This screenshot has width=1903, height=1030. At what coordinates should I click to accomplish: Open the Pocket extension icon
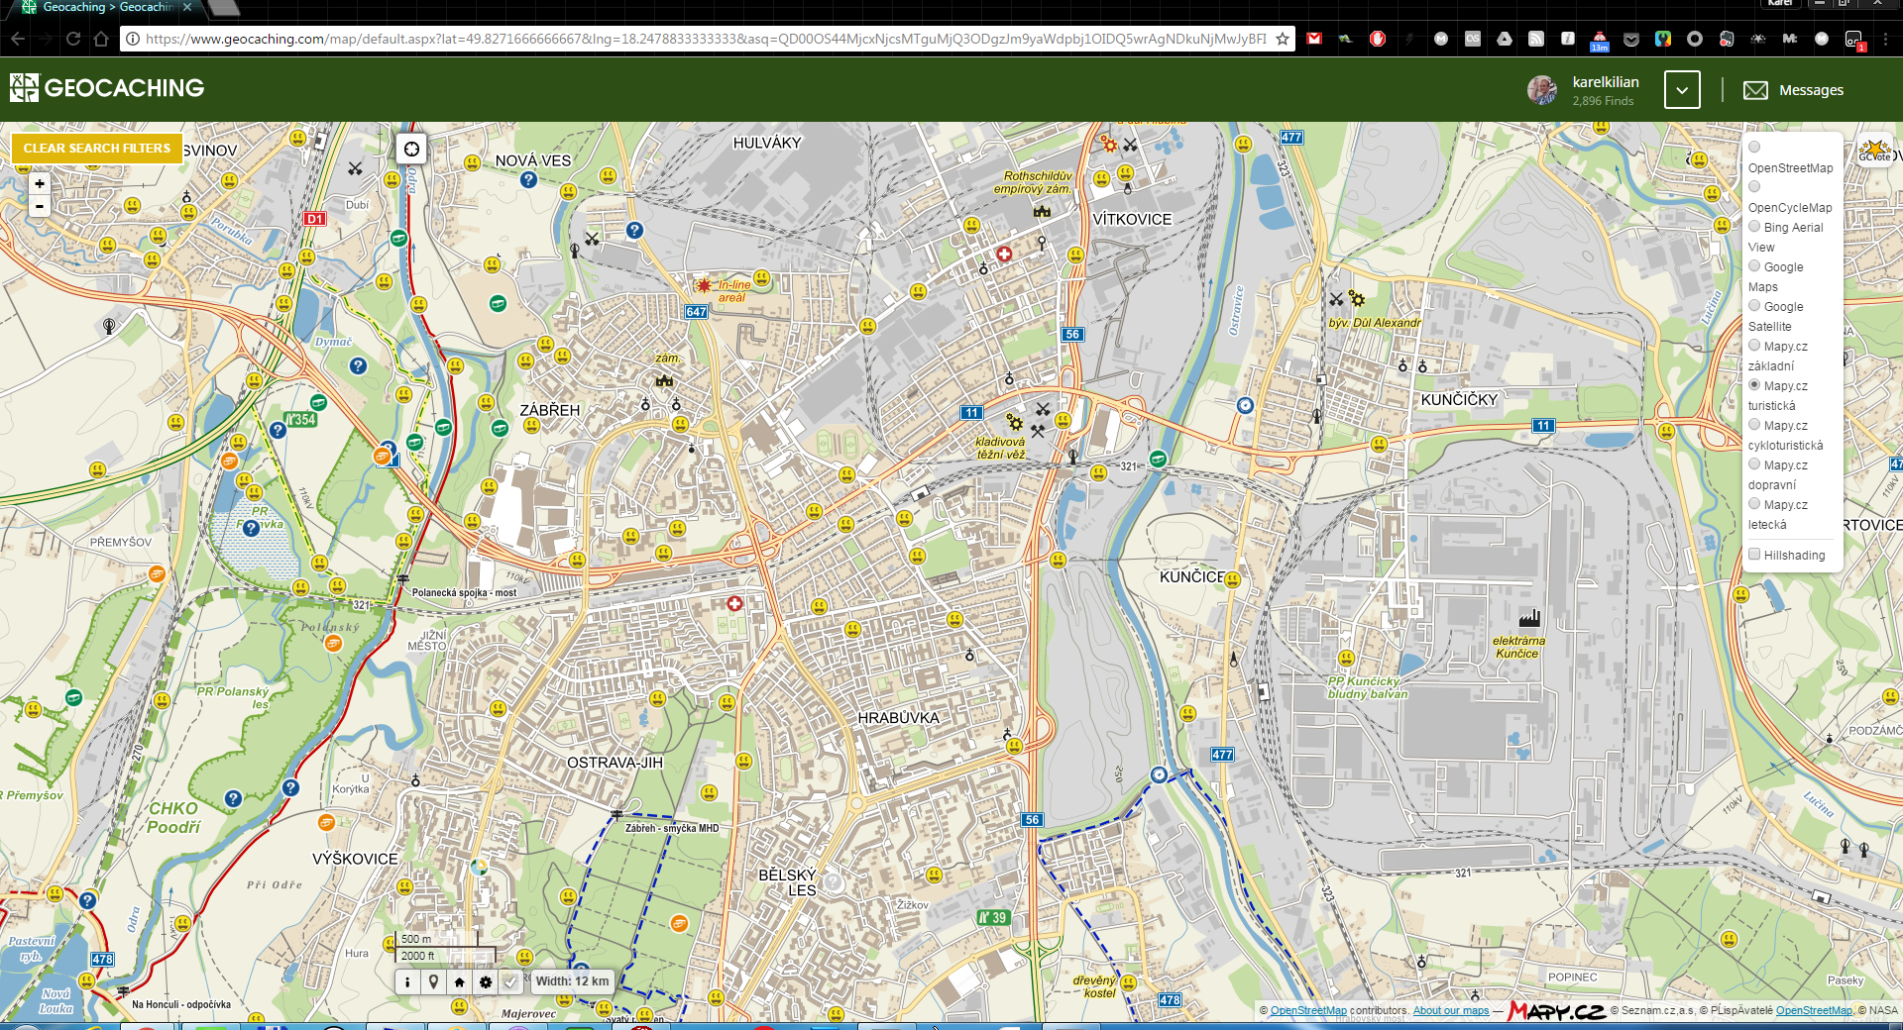pos(1631,40)
